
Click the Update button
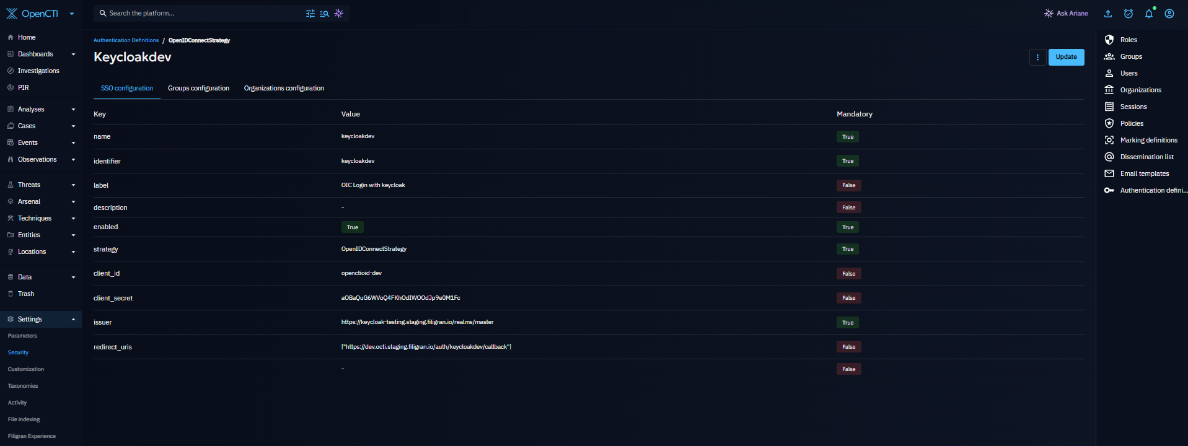pos(1066,57)
